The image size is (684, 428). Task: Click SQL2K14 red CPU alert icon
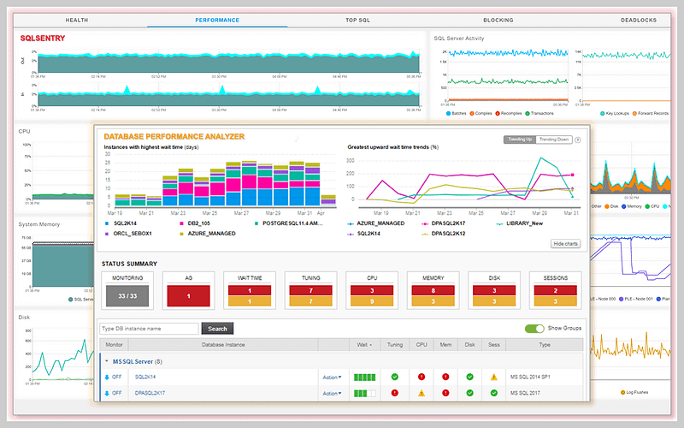click(x=421, y=377)
